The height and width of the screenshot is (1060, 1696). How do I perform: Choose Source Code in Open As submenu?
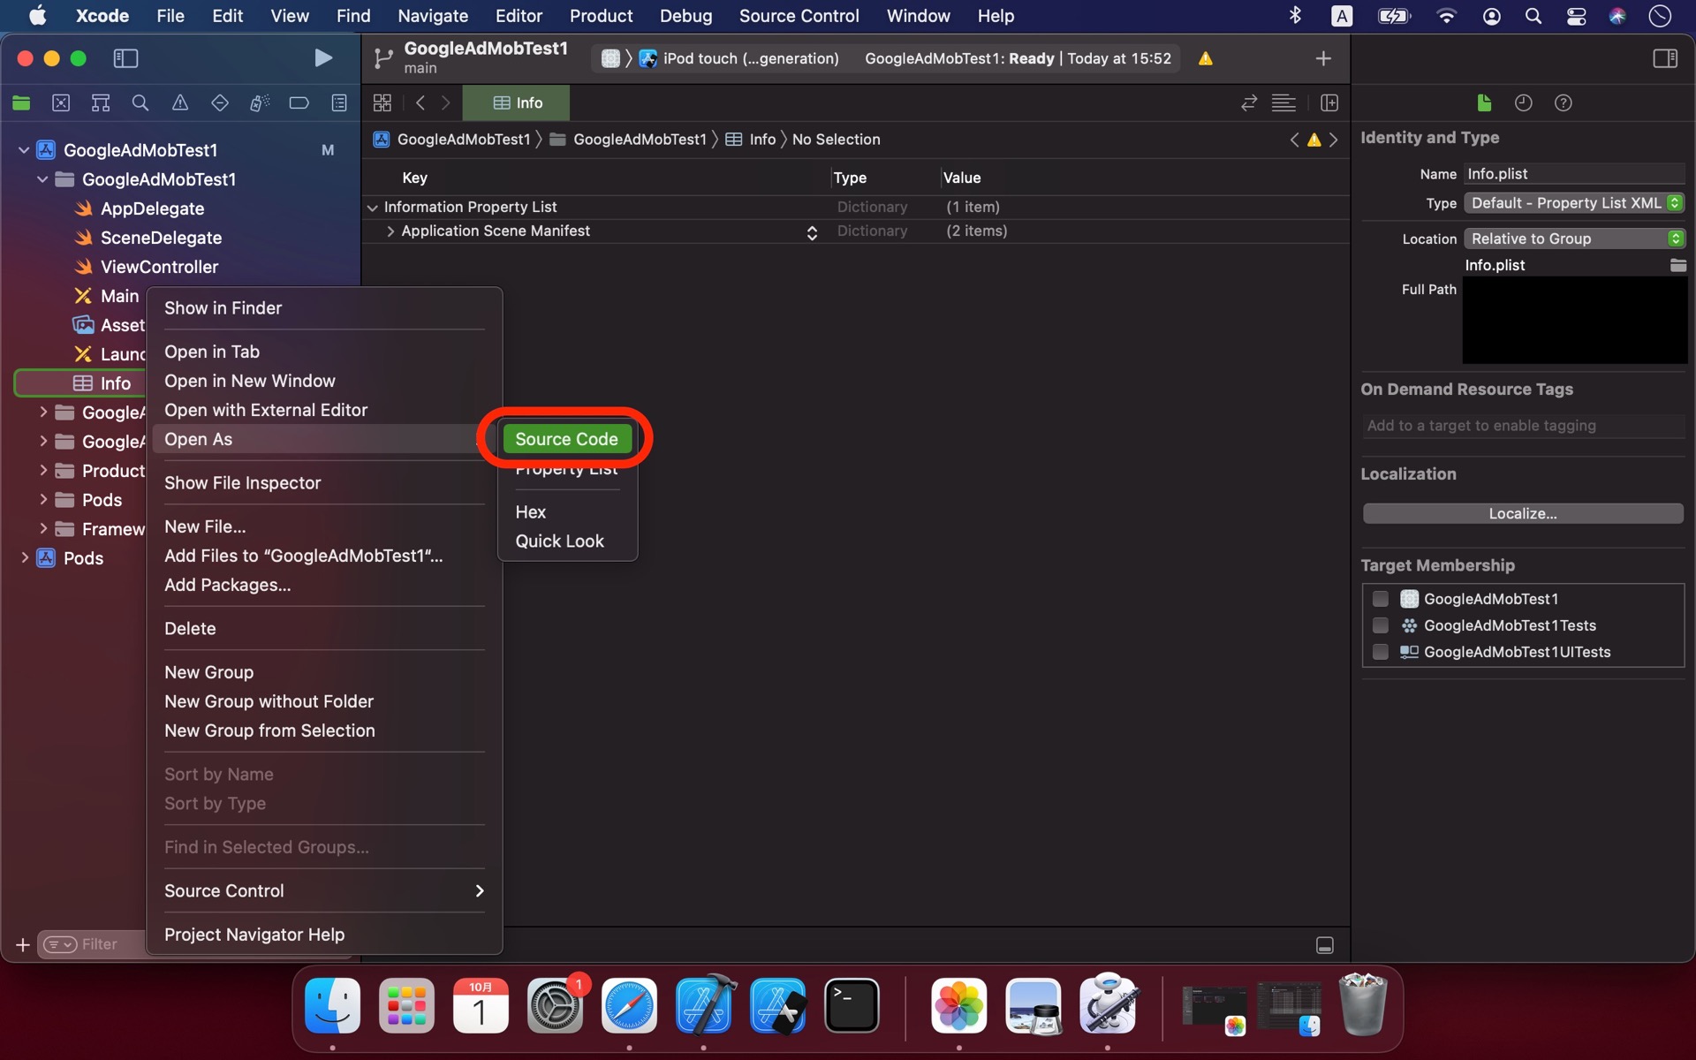point(567,439)
